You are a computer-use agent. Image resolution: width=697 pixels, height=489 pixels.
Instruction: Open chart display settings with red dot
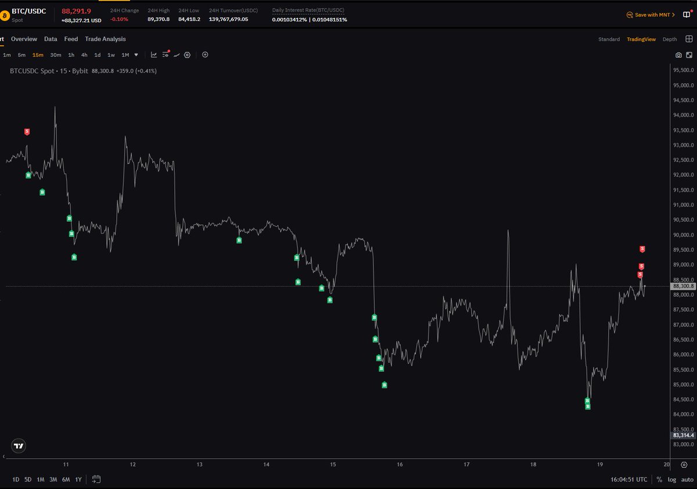click(166, 55)
